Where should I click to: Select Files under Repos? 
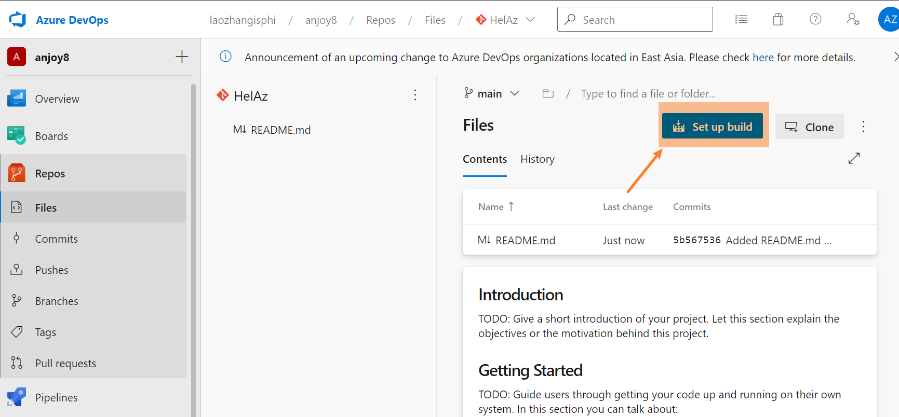[93, 207]
